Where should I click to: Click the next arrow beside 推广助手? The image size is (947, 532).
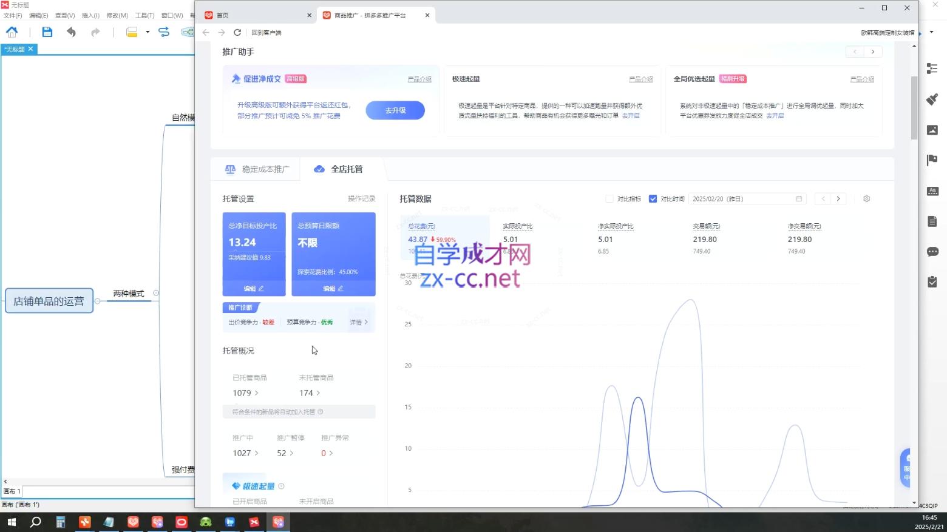coord(873,52)
